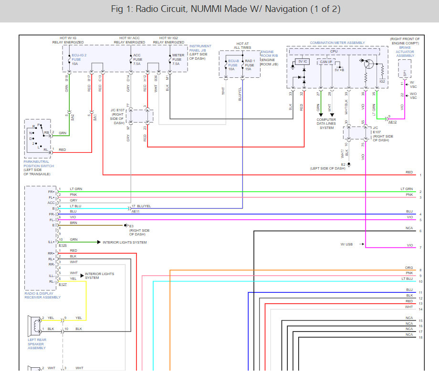Click the E3 ground symbol
This screenshot has width=439, height=384.
coord(126,225)
